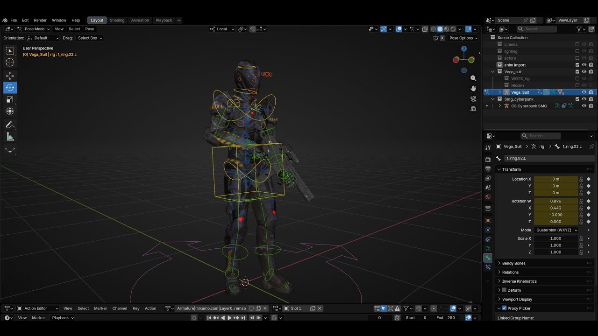Open the File menu
The image size is (598, 336).
[x=14, y=20]
